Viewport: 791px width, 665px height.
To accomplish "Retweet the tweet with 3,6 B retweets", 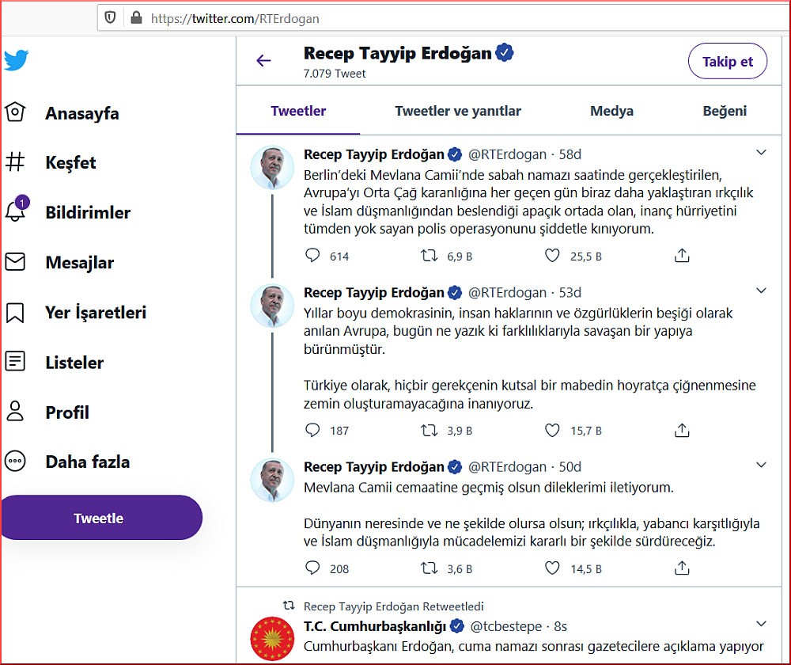I will [430, 568].
